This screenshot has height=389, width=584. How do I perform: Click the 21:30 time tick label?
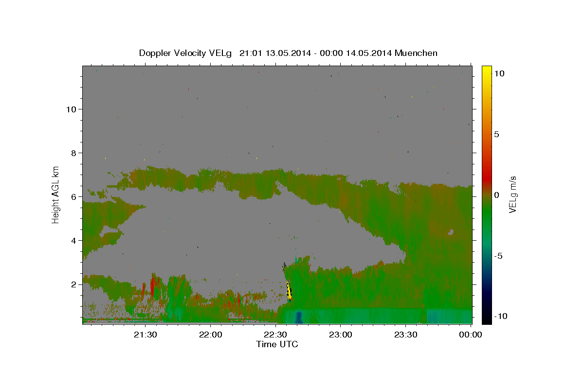[x=146, y=335]
